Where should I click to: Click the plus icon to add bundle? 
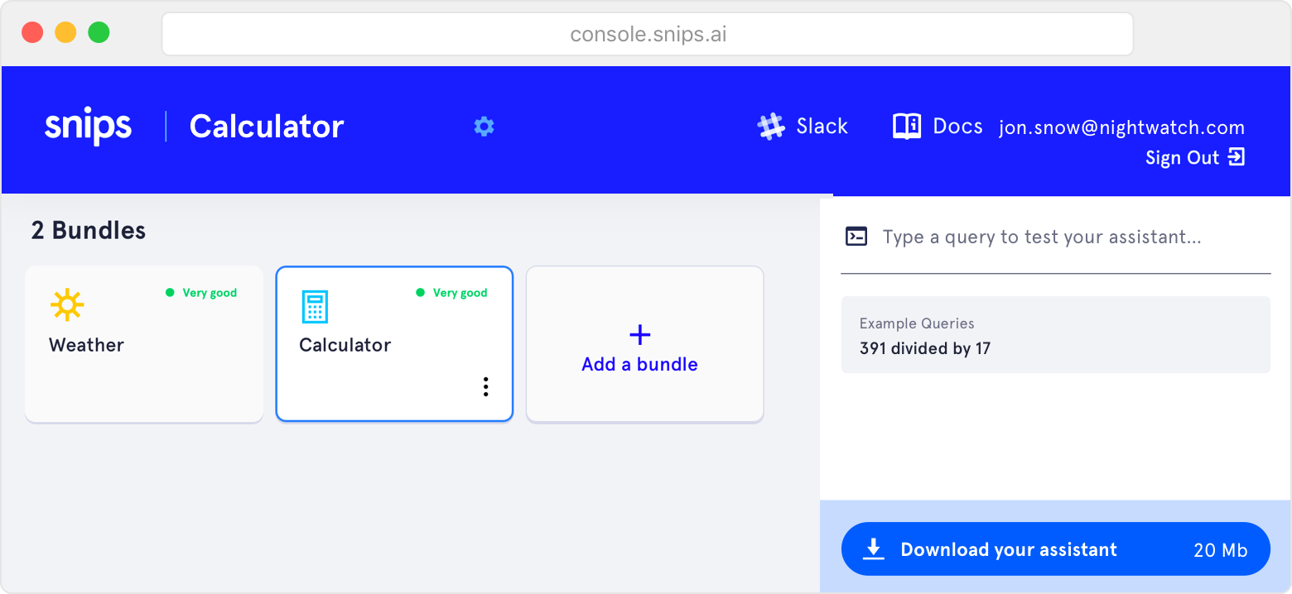coord(640,334)
